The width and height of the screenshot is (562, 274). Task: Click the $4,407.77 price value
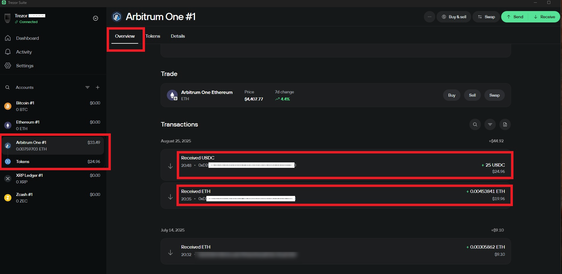click(254, 99)
